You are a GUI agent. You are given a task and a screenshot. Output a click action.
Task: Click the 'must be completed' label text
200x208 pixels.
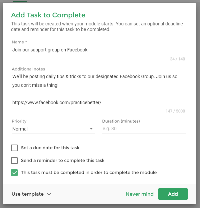[x=89, y=173]
